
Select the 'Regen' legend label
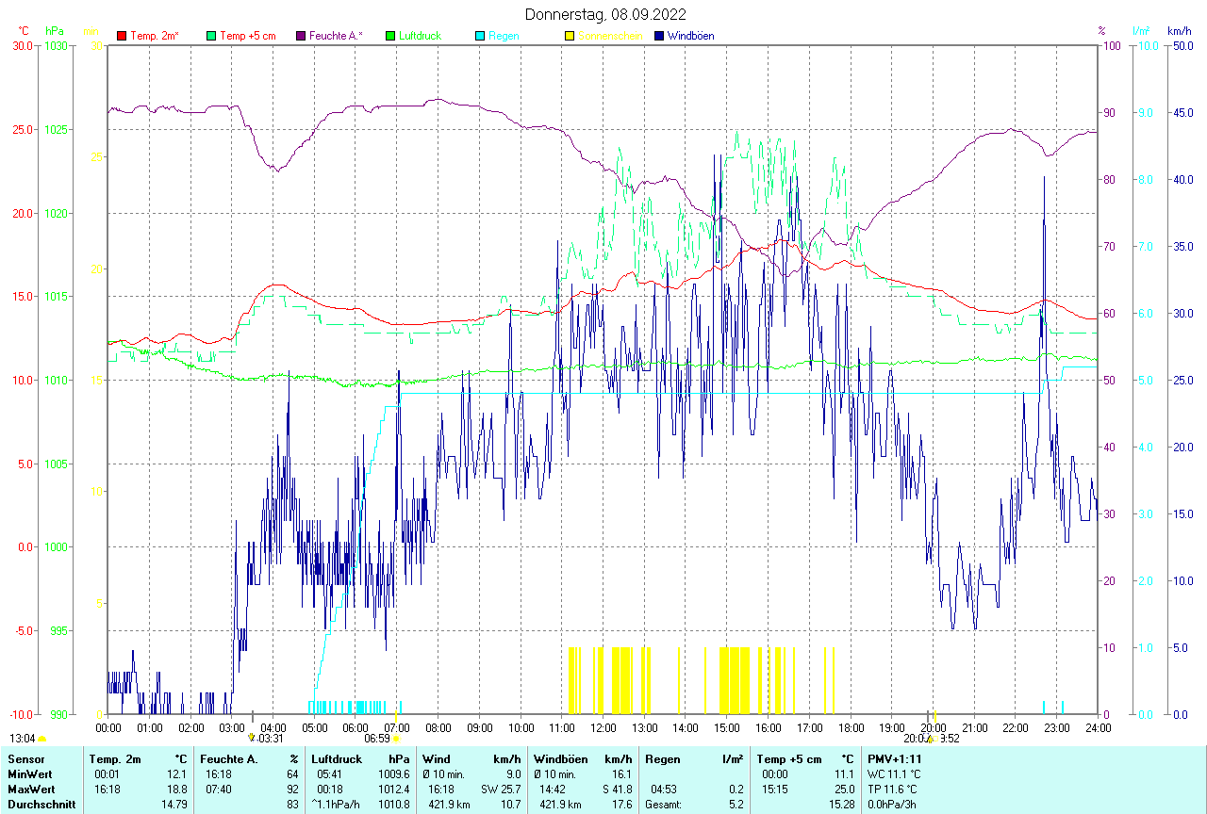point(504,36)
